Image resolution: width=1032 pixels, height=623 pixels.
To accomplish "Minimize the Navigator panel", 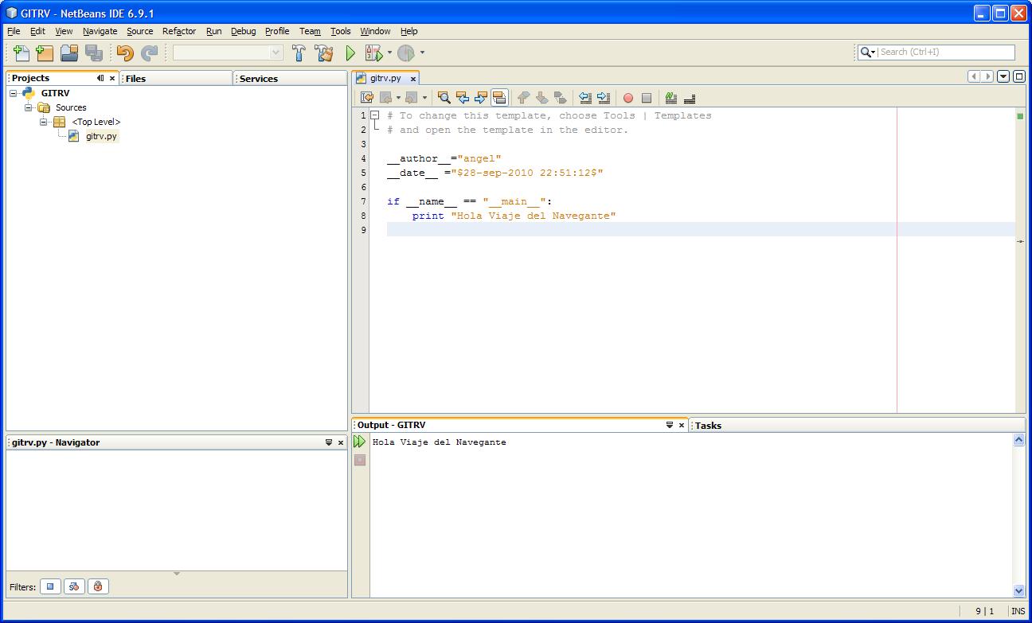I will [329, 442].
